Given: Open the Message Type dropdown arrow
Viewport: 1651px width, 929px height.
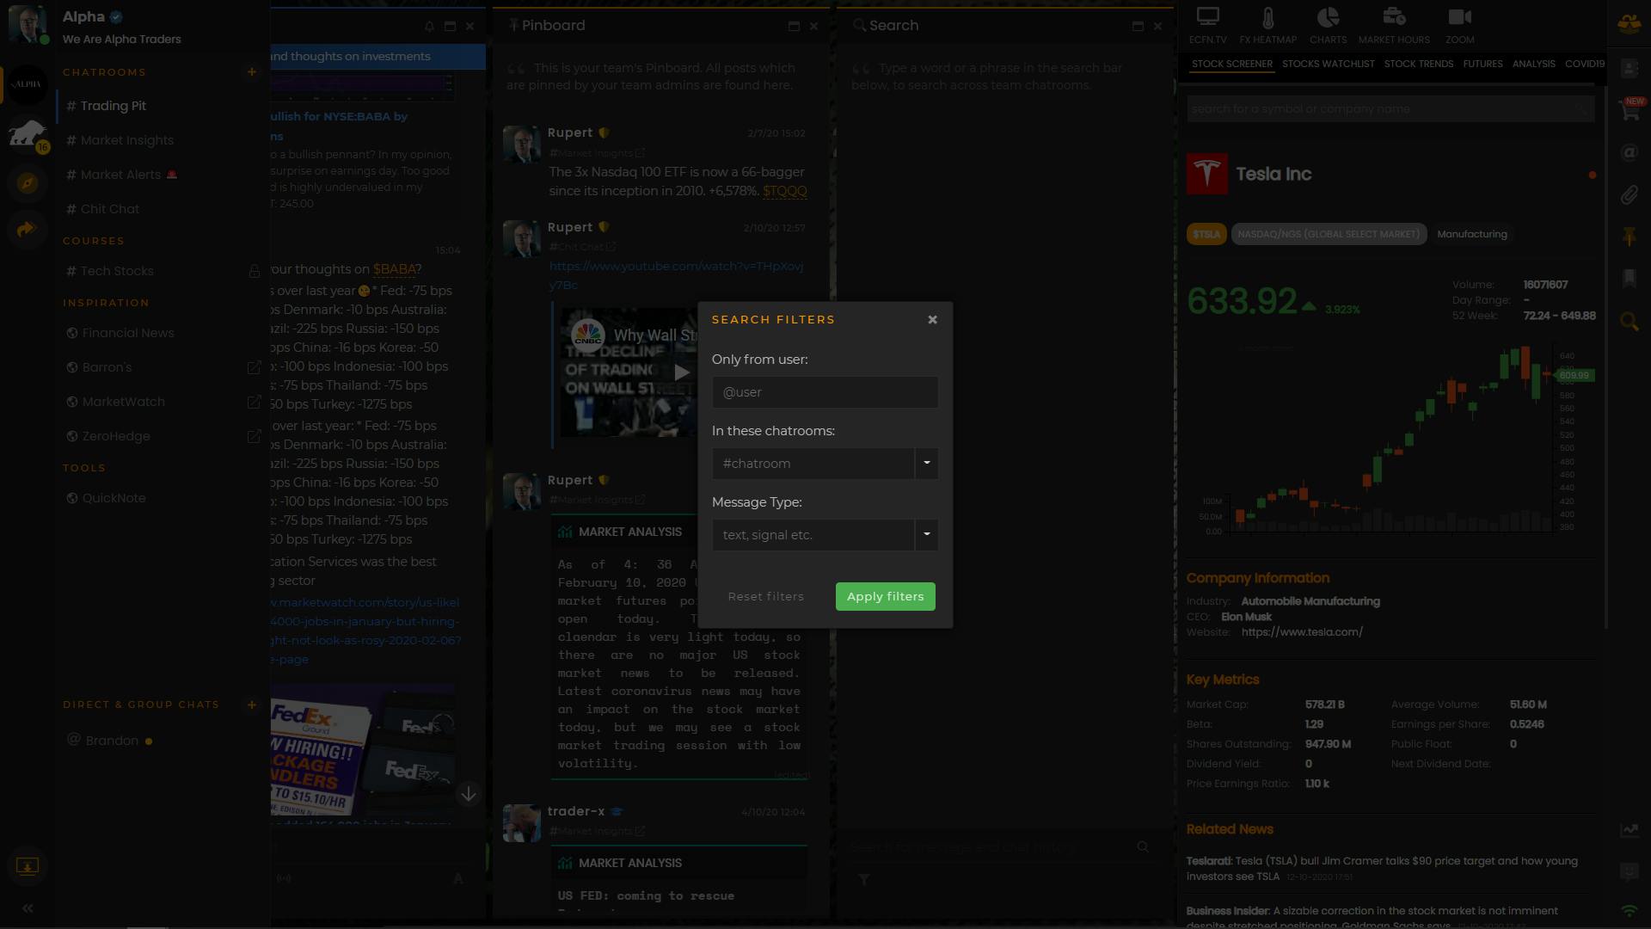Looking at the screenshot, I should [x=926, y=535].
